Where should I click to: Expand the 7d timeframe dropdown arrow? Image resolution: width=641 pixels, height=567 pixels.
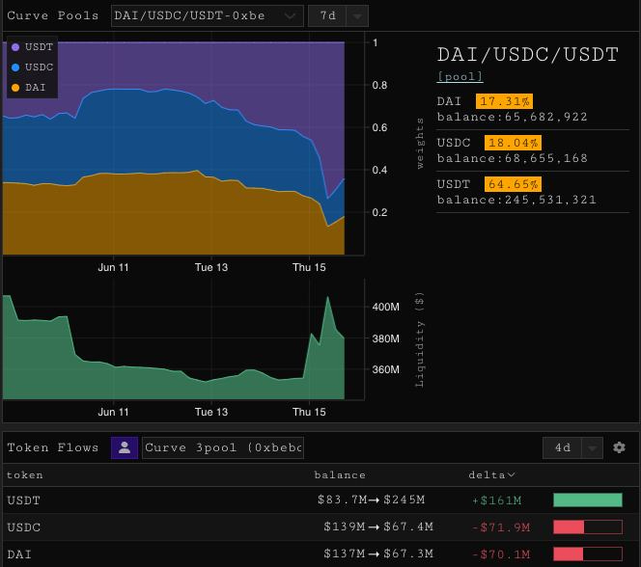[357, 16]
